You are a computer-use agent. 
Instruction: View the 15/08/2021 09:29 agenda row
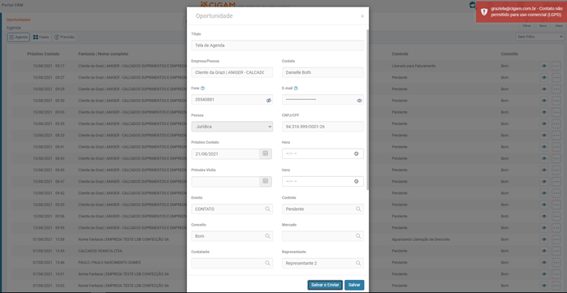pyautogui.click(x=544, y=89)
